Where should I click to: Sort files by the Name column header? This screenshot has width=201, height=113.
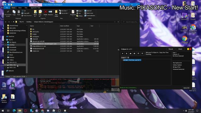(44, 26)
